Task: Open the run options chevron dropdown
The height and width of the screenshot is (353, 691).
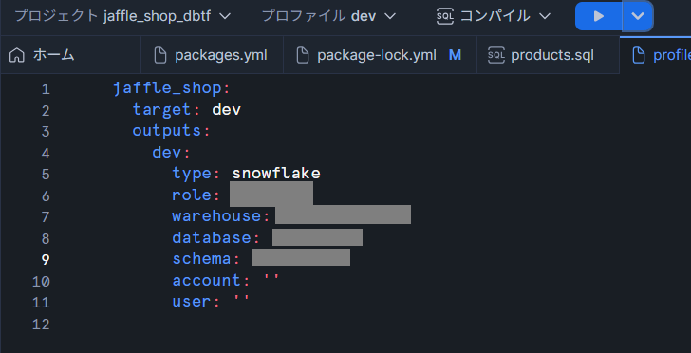Action: pos(638,16)
